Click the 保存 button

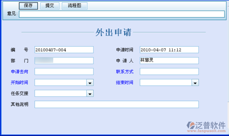(x=28, y=6)
